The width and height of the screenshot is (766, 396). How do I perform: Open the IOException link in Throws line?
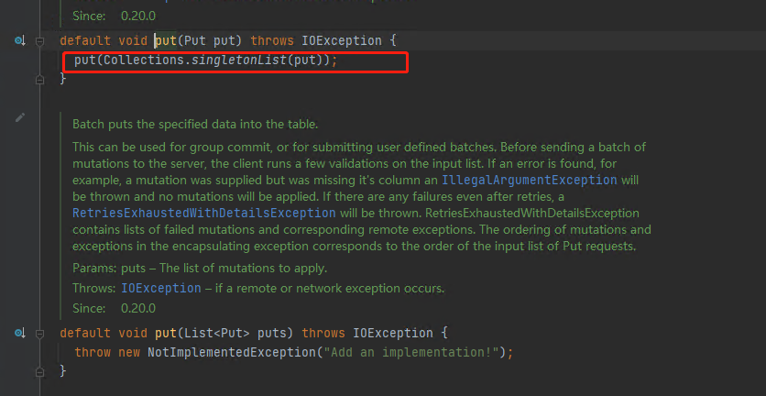[x=160, y=288]
